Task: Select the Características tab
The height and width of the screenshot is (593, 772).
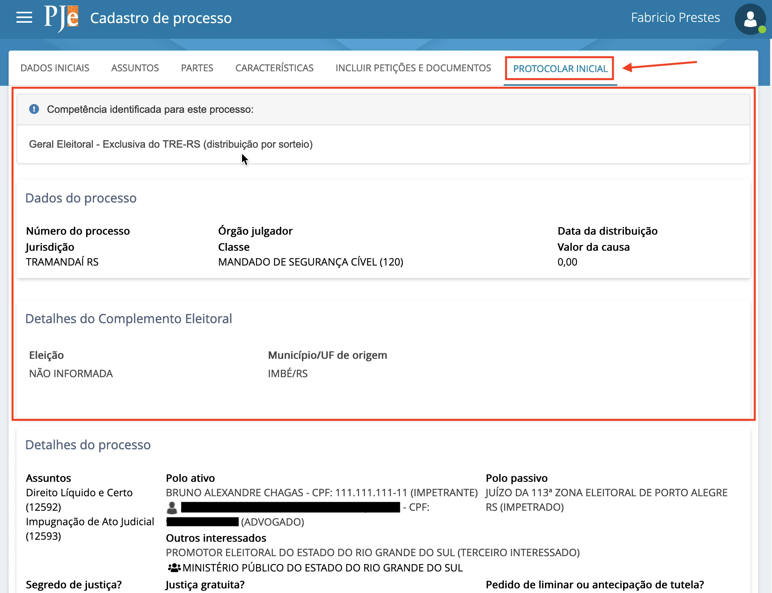Action: pos(275,68)
